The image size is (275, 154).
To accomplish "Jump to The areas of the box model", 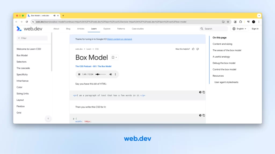I will click(227, 50).
